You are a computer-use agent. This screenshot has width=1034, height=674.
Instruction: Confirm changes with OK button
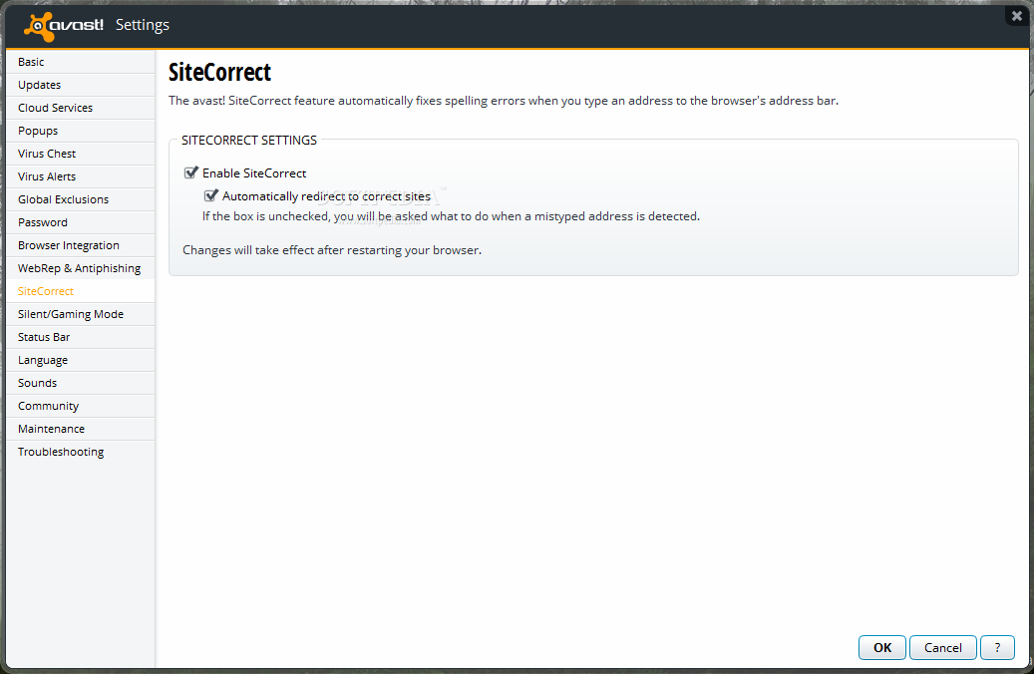point(881,648)
